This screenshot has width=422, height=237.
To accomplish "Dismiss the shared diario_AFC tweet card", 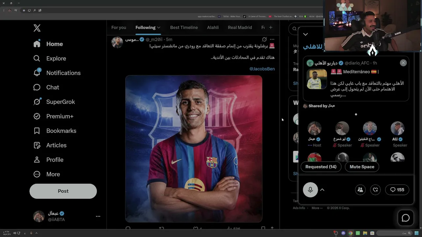I will pyautogui.click(x=403, y=63).
